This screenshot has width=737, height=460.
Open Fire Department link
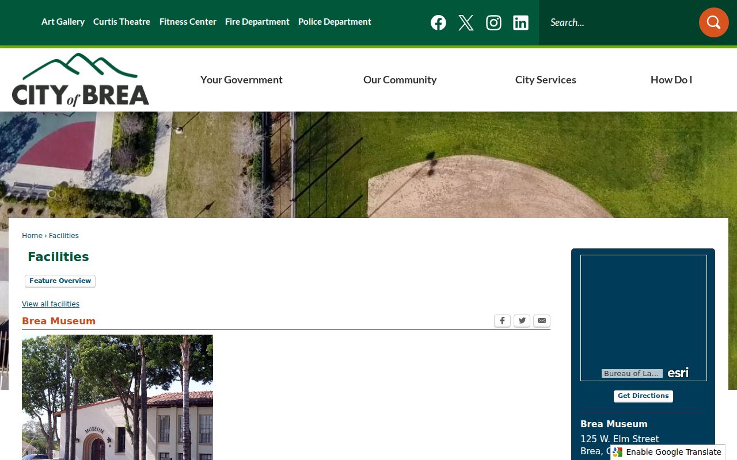pos(257,22)
